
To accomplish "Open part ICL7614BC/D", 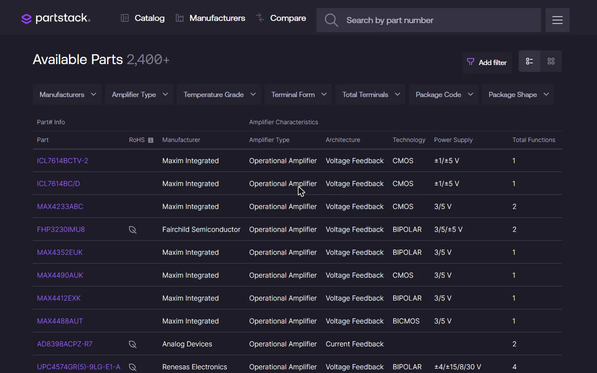I will point(59,184).
